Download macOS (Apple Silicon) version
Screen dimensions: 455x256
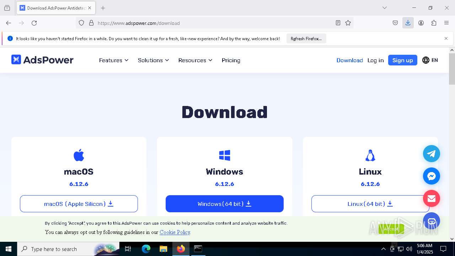click(x=79, y=204)
